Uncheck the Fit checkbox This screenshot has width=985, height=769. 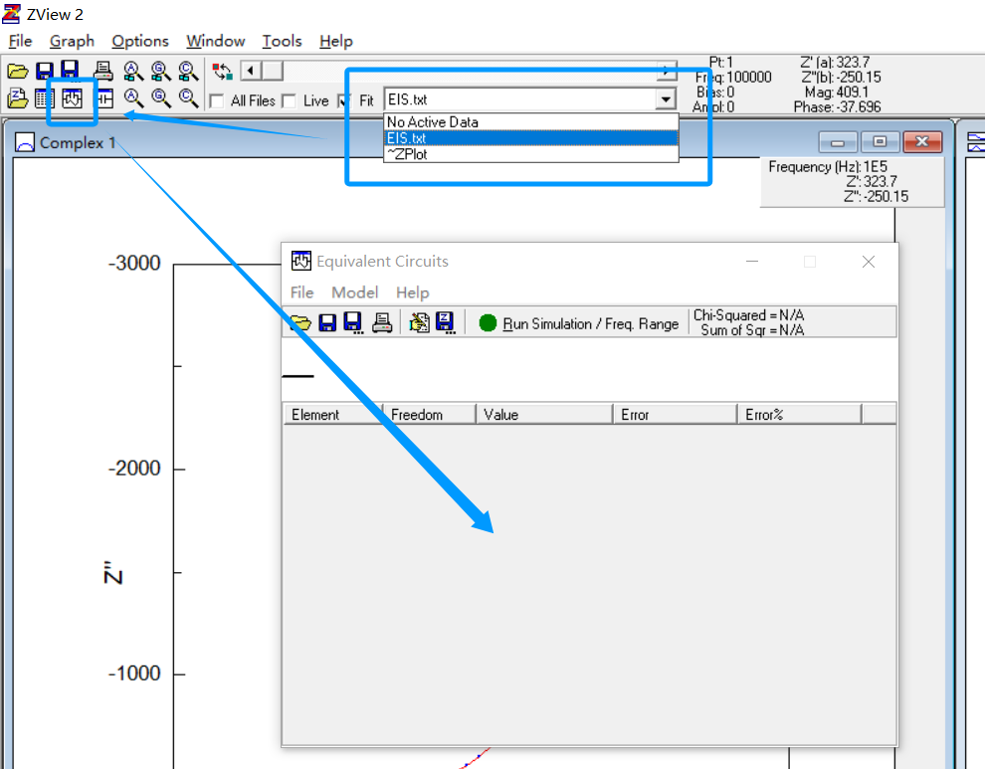pyautogui.click(x=345, y=100)
